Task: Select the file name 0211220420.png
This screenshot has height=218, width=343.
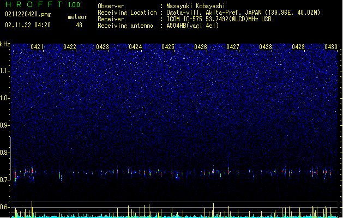Action: tap(28, 14)
